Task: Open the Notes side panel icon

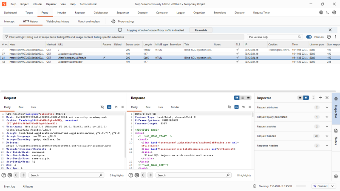Action: pyautogui.click(x=336, y=131)
